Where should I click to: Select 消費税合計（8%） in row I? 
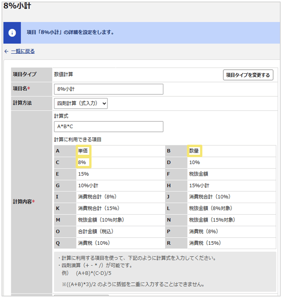click(x=97, y=197)
